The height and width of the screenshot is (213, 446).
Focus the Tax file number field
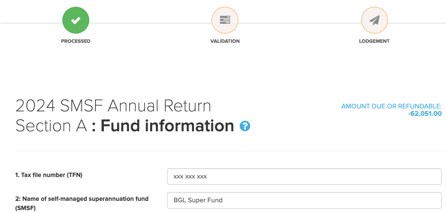[304, 177]
